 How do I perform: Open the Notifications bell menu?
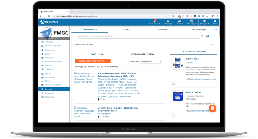(x=154, y=22)
